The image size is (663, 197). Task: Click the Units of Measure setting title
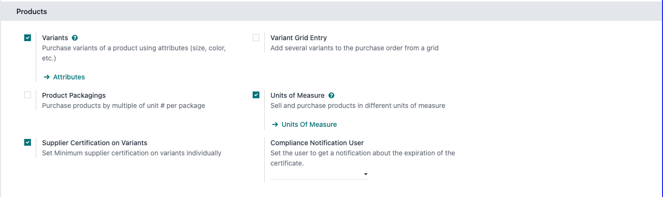(297, 95)
